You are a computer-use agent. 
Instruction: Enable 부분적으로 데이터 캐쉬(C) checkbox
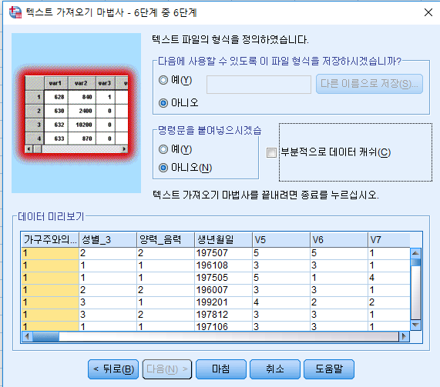click(x=271, y=153)
